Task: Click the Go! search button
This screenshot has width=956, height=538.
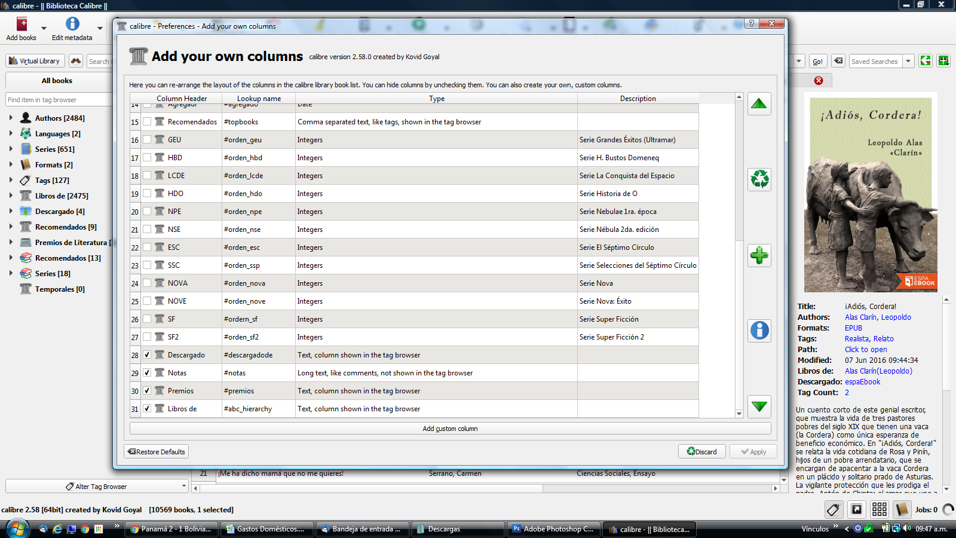Action: (x=817, y=61)
